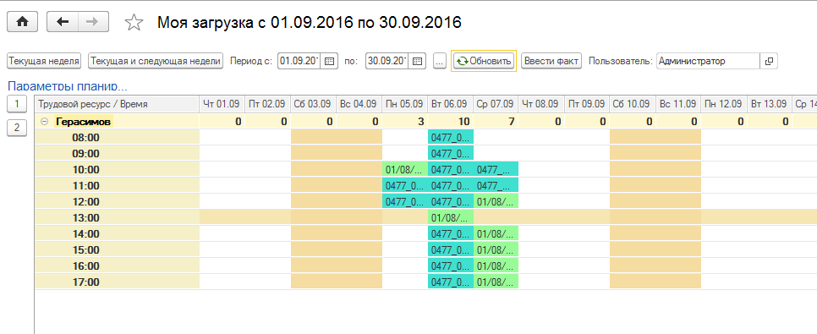817x334 pixels.
Task: Edit the period start date field
Action: (299, 61)
